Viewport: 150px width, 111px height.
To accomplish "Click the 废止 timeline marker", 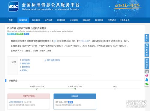I will click(115, 89).
